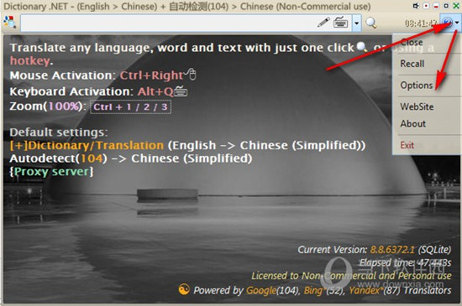The height and width of the screenshot is (306, 462).
Task: Click the Autodetect 104 number link
Action: (92, 158)
